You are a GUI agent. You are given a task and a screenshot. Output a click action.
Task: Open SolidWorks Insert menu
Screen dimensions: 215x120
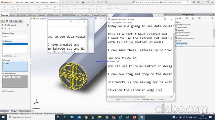click(32, 2)
